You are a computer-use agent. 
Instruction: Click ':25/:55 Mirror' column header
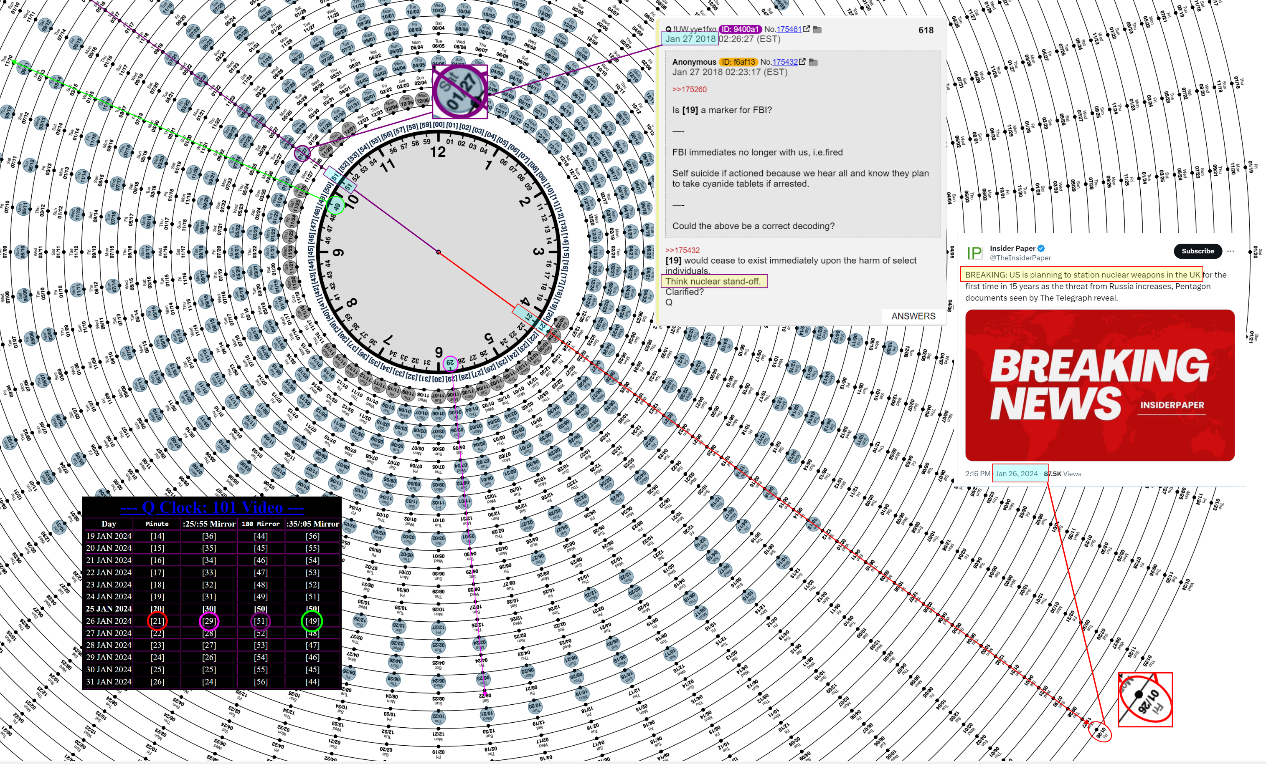coord(209,524)
